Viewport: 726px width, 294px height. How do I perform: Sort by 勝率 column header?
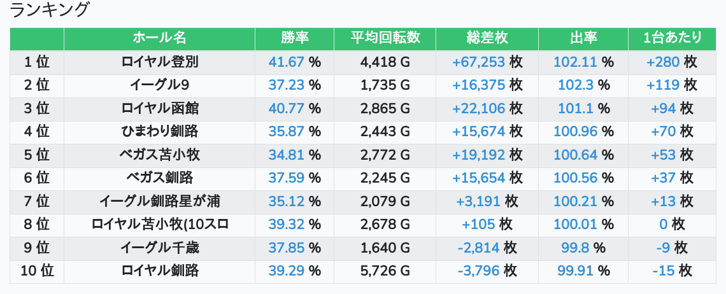(x=294, y=38)
